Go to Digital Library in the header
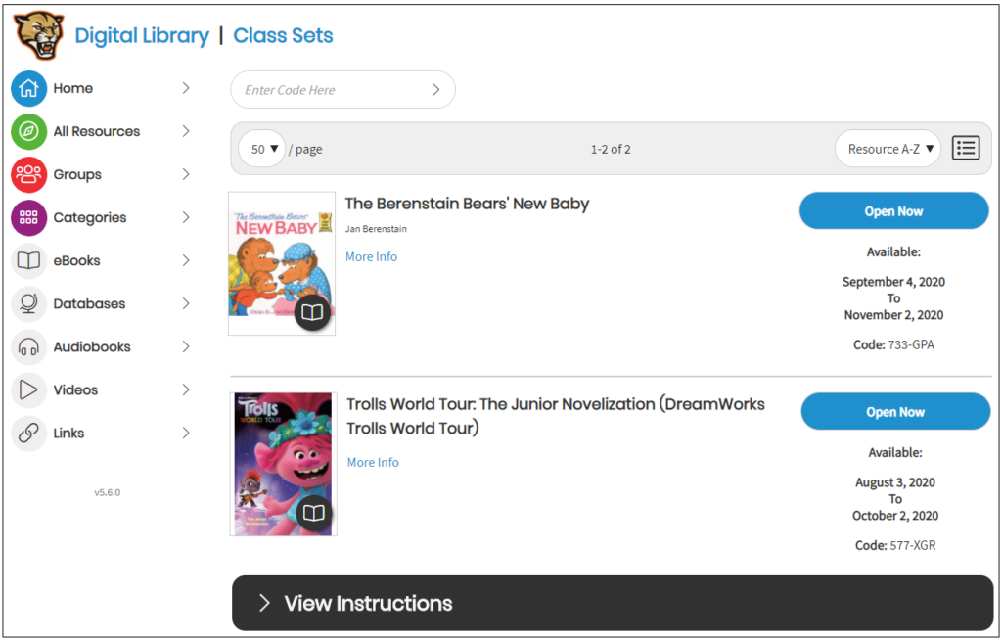This screenshot has height=640, width=1002. (x=143, y=35)
